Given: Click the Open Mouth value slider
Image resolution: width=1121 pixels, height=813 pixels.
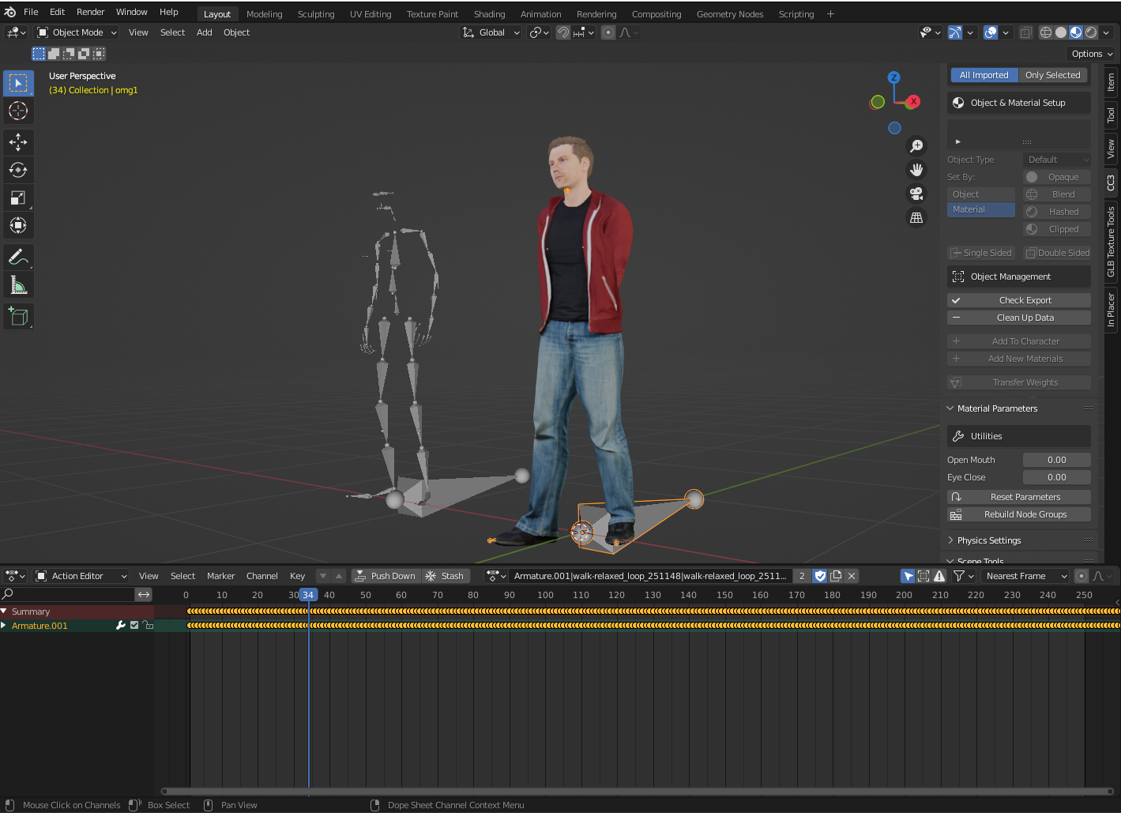Looking at the screenshot, I should point(1057,460).
